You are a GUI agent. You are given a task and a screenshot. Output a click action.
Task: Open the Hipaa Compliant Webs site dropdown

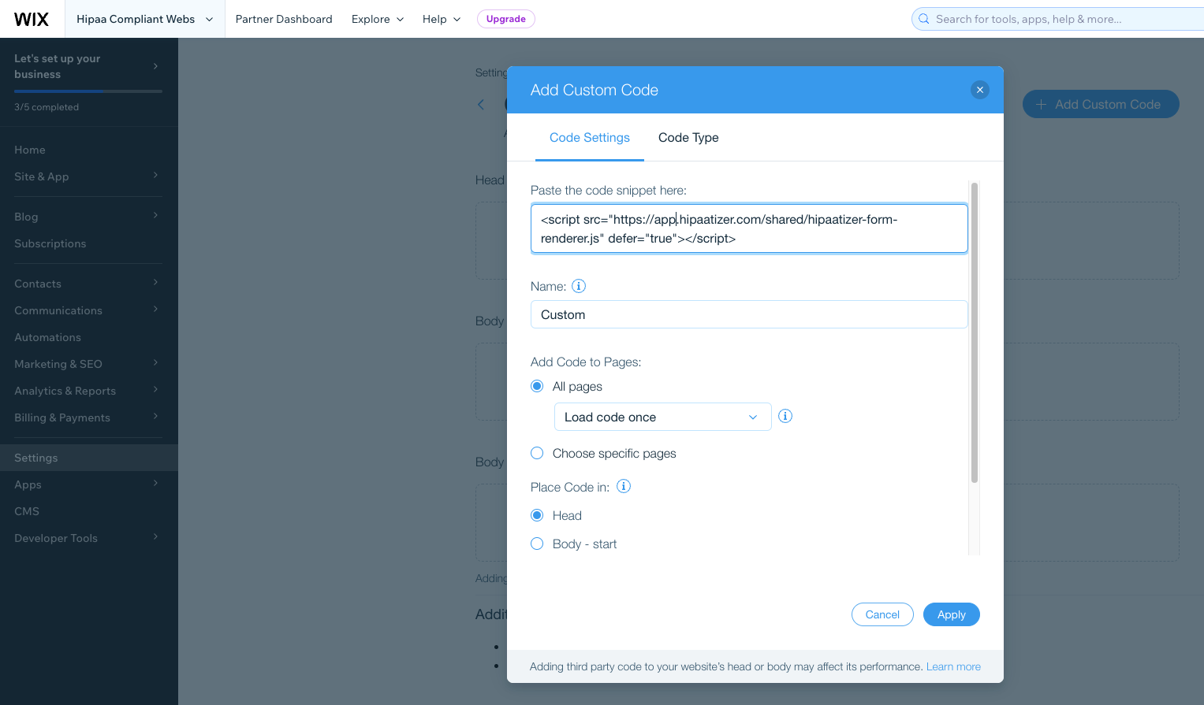[145, 19]
